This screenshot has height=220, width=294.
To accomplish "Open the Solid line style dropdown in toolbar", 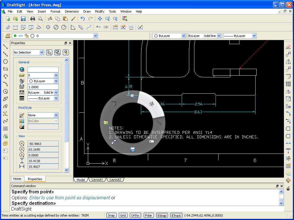I will (x=219, y=36).
